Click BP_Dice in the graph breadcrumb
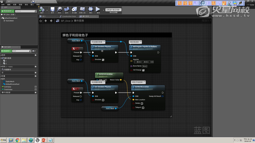Viewport: 255px width, 143px height. pyautogui.click(x=65, y=21)
